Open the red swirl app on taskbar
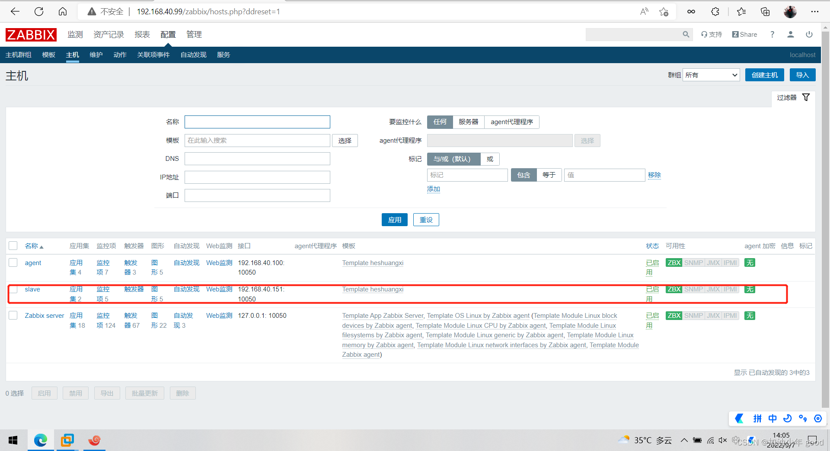 (94, 440)
